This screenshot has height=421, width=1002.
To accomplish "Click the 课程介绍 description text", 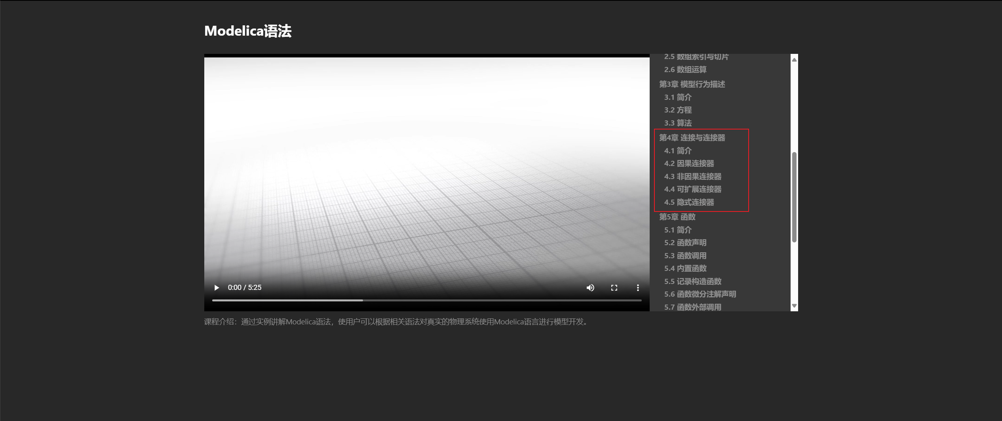I will click(x=397, y=322).
